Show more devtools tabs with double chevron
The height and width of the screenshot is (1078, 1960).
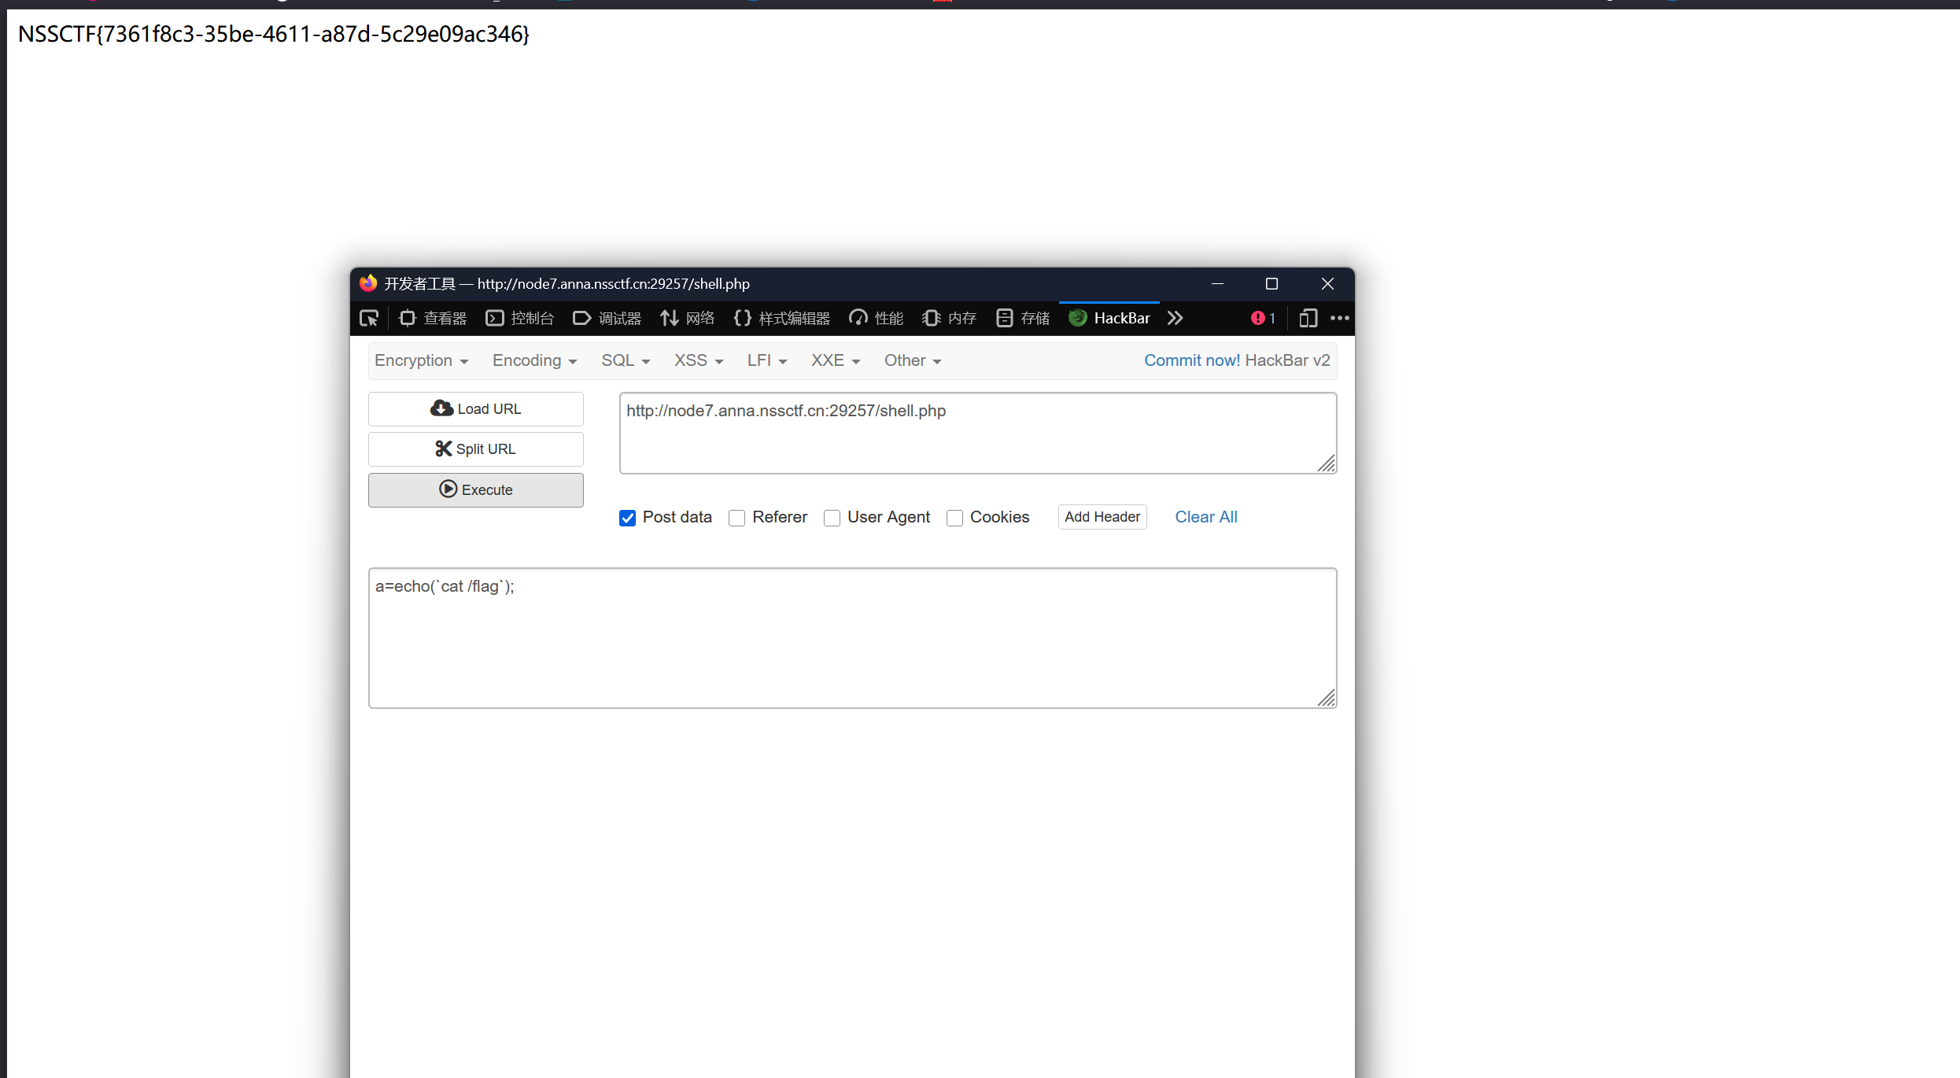click(x=1176, y=319)
